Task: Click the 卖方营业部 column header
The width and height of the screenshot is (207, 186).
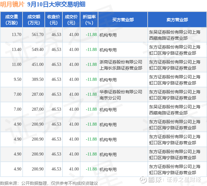Action: click(x=177, y=20)
